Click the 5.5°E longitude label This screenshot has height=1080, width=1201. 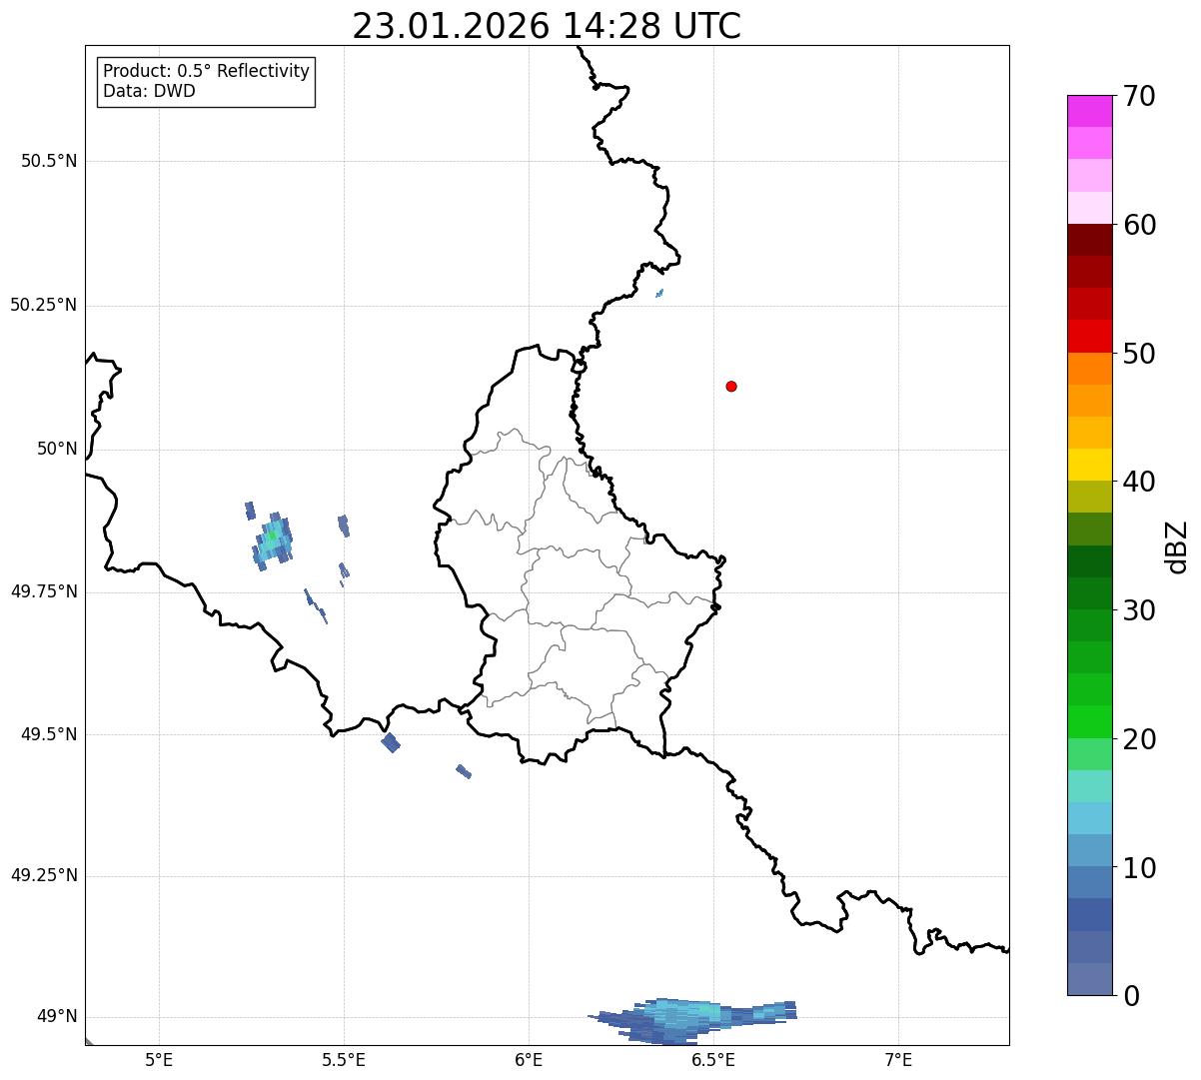[x=344, y=1059]
